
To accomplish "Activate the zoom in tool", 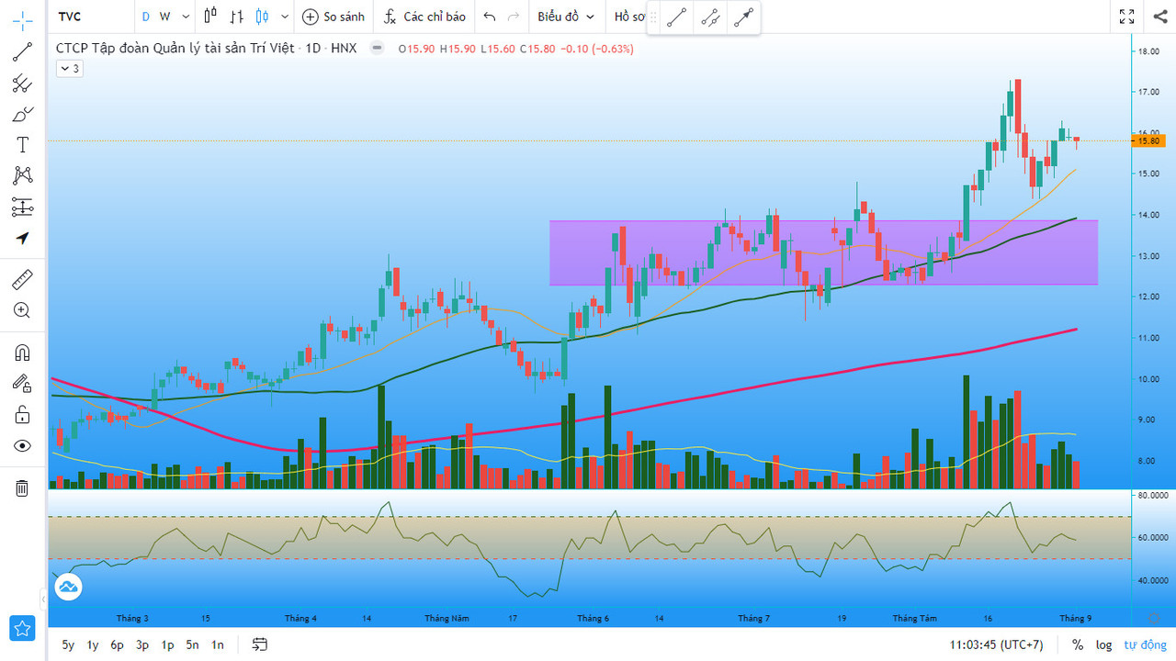I will pyautogui.click(x=22, y=310).
